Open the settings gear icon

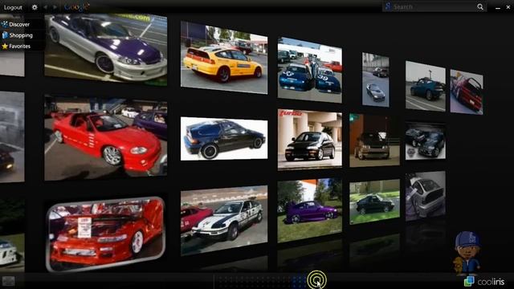[35, 7]
